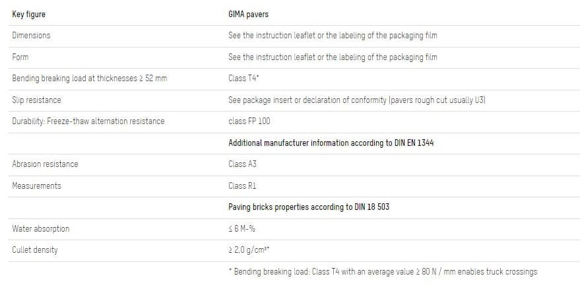Select the 'class FP 100' value
This screenshot has height=297, width=580.
(249, 121)
